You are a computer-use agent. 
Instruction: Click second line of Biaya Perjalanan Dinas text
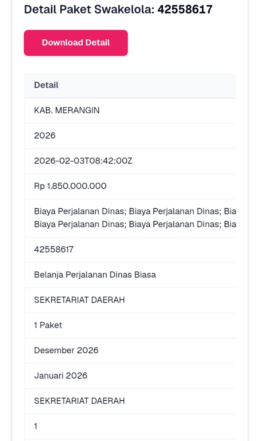(135, 224)
